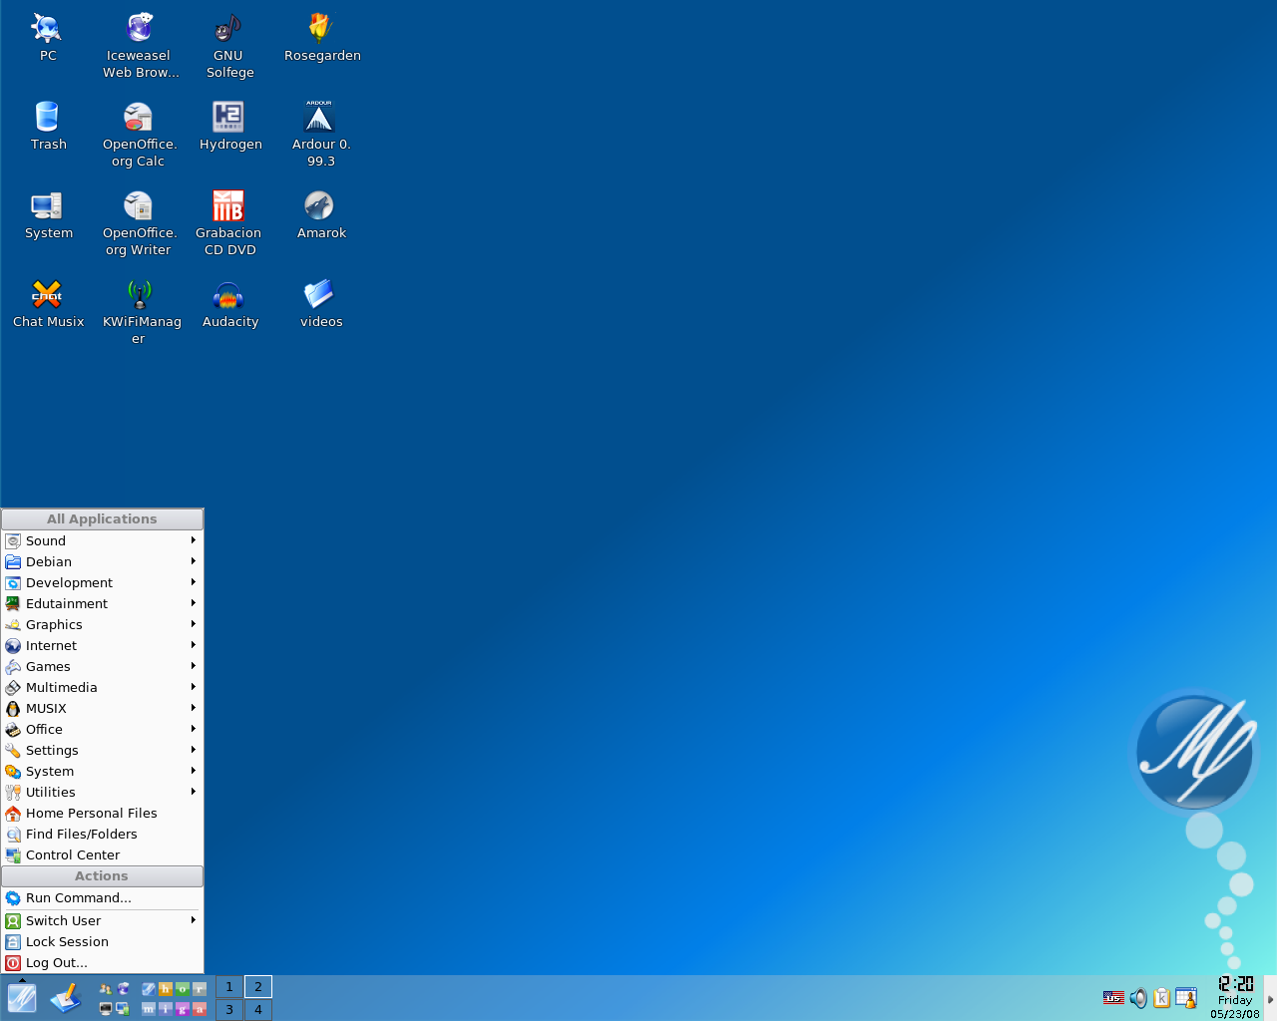
Task: Open the Switch User submenu
Action: click(x=102, y=920)
